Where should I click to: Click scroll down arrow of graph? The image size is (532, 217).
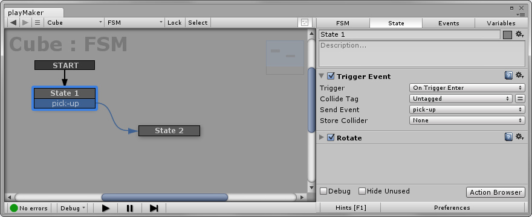click(x=311, y=187)
